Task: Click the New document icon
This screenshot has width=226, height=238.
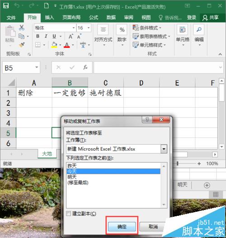Action: pyautogui.click(x=46, y=6)
